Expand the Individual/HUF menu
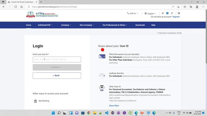207x116 pixels. [45, 25]
